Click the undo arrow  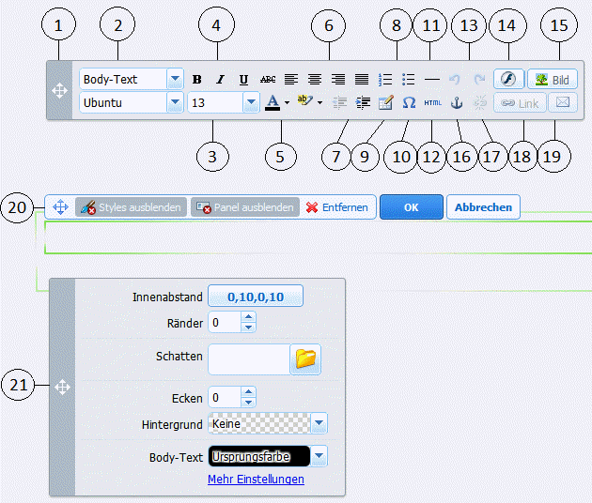(455, 80)
